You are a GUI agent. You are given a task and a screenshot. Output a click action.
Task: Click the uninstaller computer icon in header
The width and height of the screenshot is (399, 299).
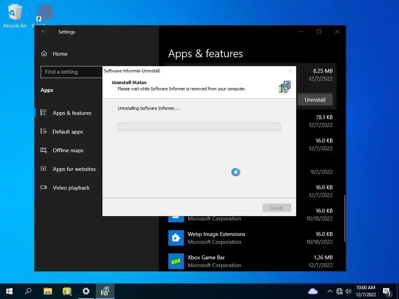[x=284, y=87]
